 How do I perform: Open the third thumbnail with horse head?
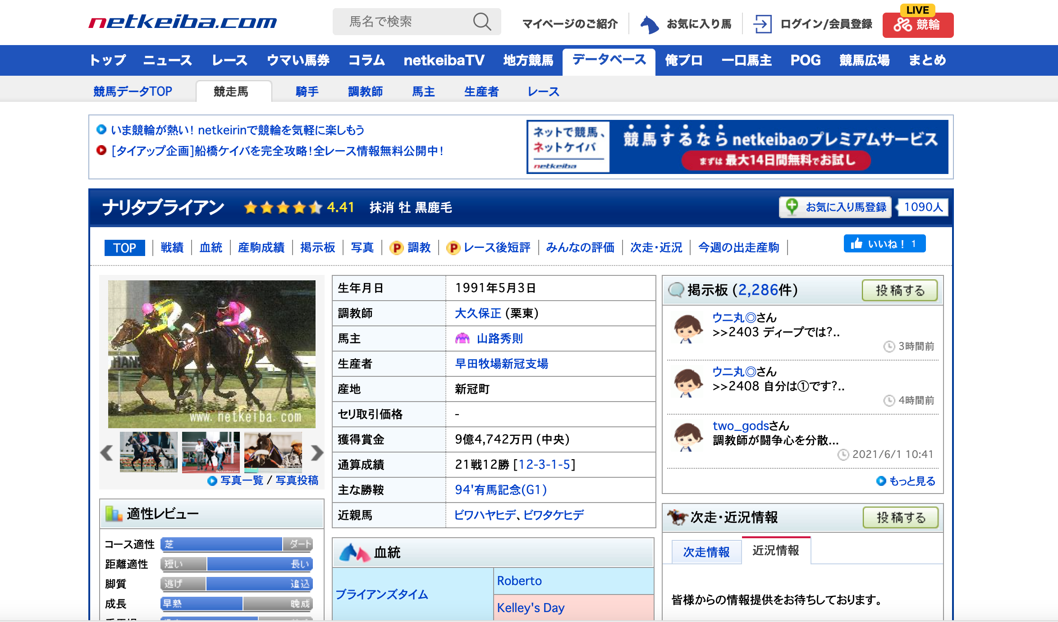(273, 452)
